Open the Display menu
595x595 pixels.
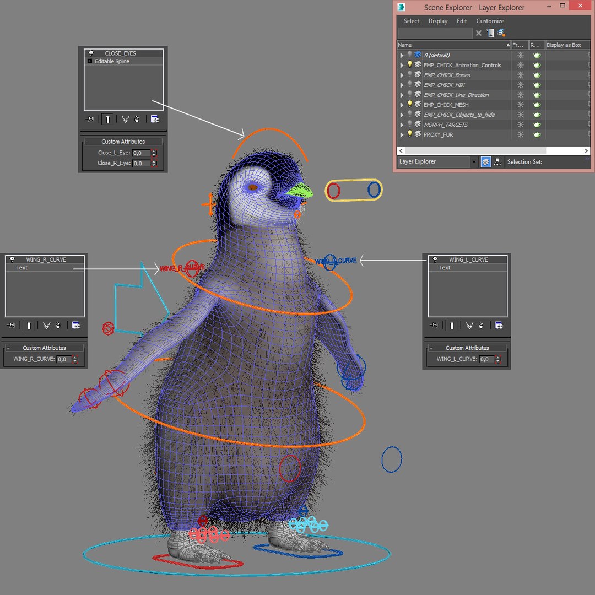(438, 21)
